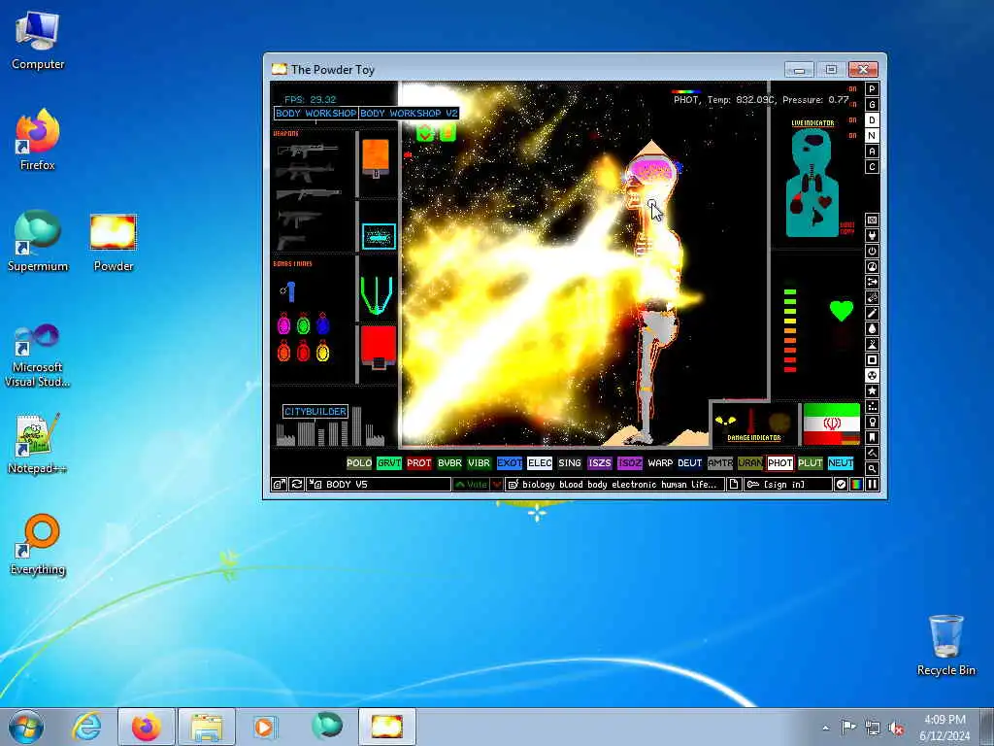Open the Tools lightbulb category
The image size is (994, 746).
click(872, 422)
